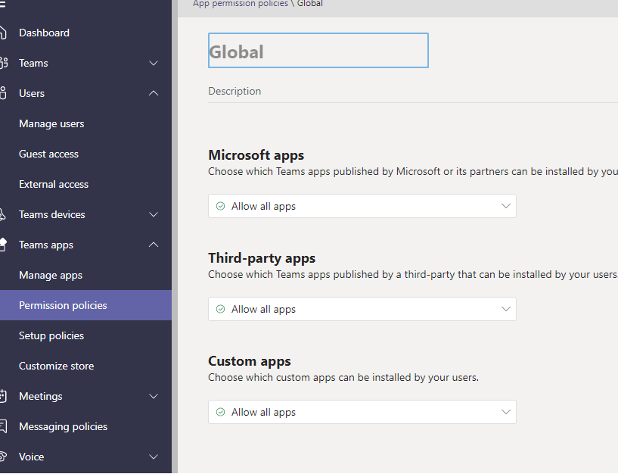This screenshot has width=618, height=474.
Task: Click the Custom apps heading
Action: pyautogui.click(x=250, y=361)
